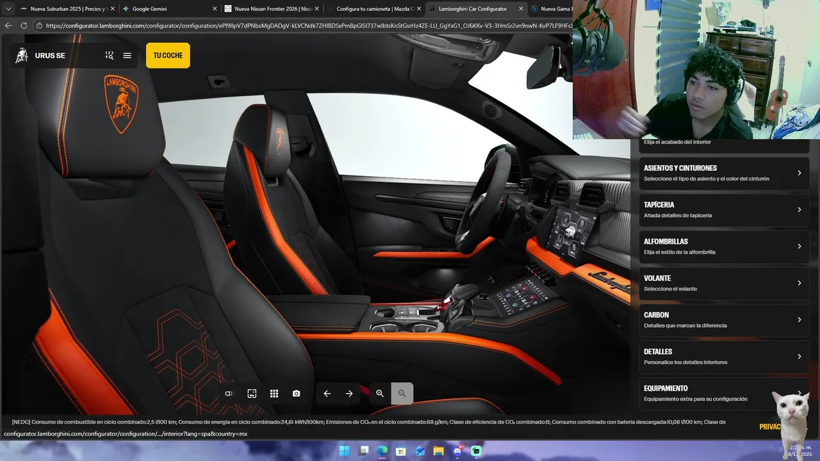820x461 pixels.
Task: Close the Mazda configurator tab
Action: point(419,9)
